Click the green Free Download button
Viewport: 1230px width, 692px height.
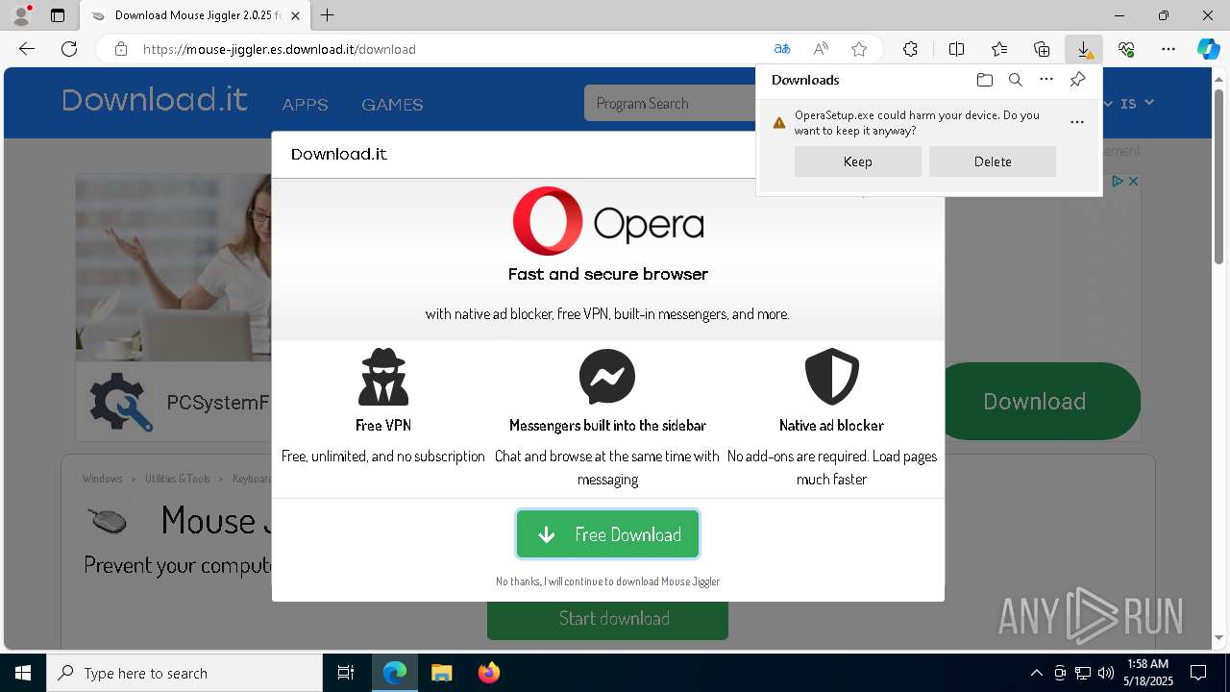tap(607, 534)
